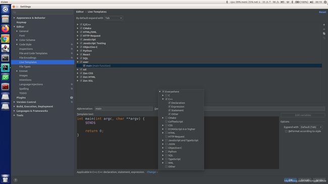Switch to the CLion dock icon
Screen dimensions: 328x184
tap(5, 68)
